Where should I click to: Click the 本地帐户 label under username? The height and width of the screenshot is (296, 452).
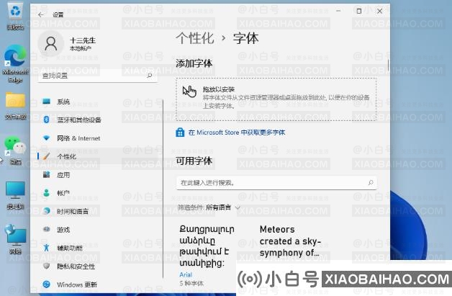click(x=81, y=48)
